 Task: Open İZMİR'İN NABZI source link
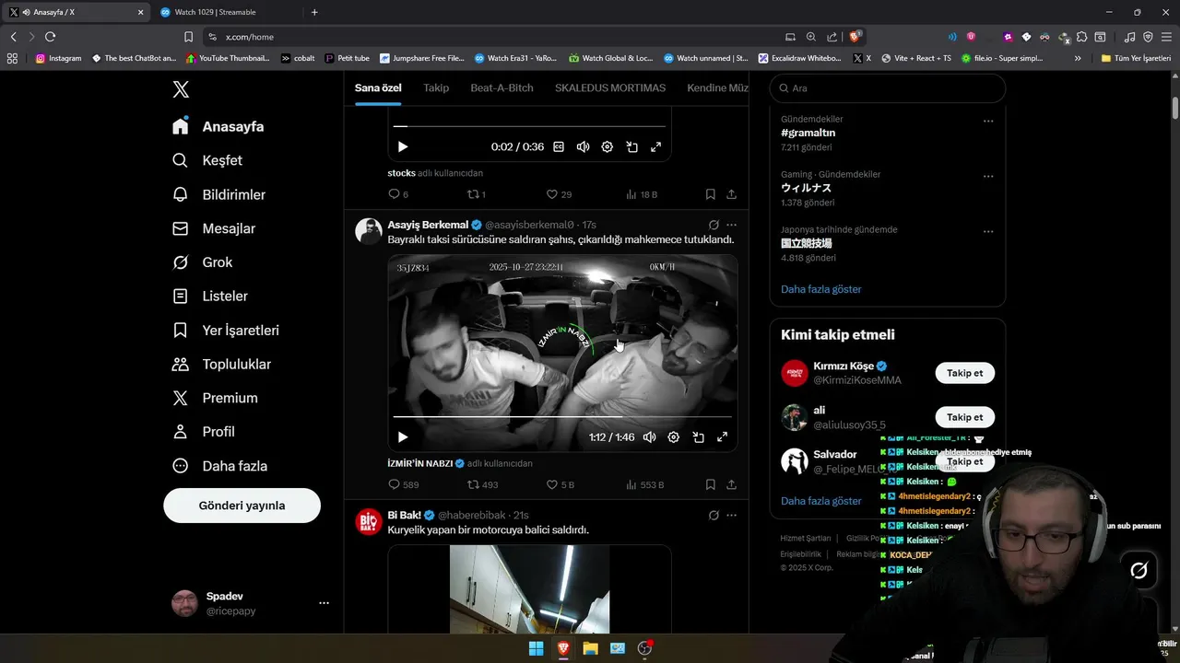pos(426,463)
